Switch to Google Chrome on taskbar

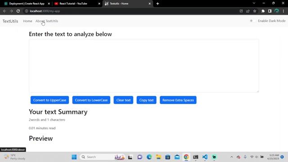(186, 157)
